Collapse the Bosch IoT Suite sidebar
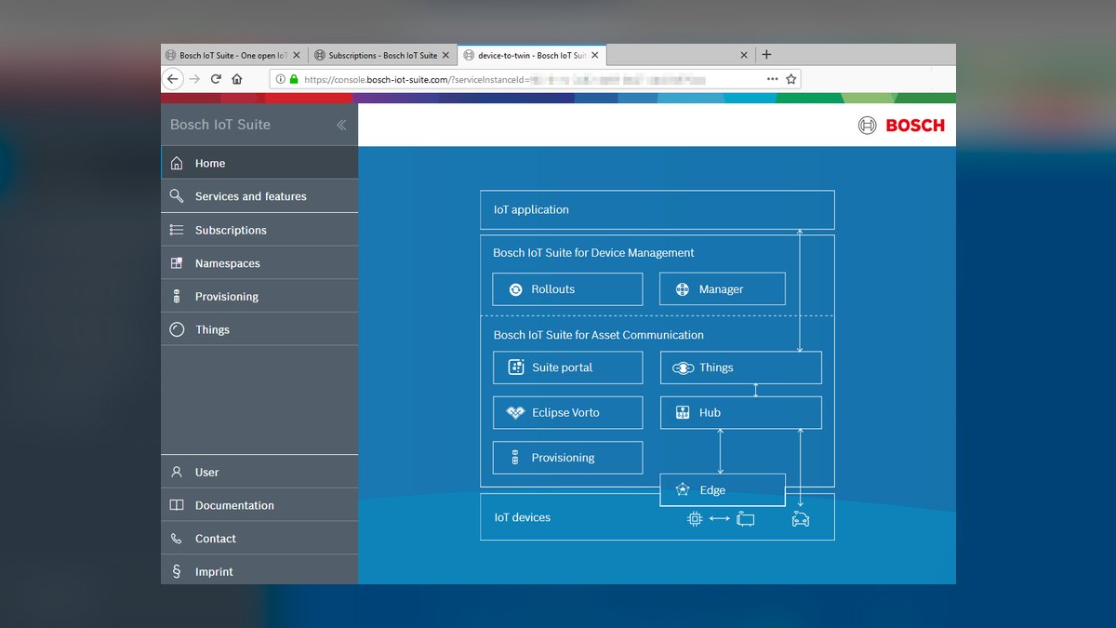Screen dimensions: 1116x628 click(x=341, y=125)
